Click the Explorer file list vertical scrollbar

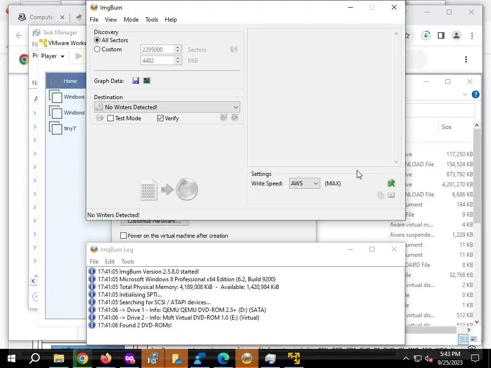(477, 175)
